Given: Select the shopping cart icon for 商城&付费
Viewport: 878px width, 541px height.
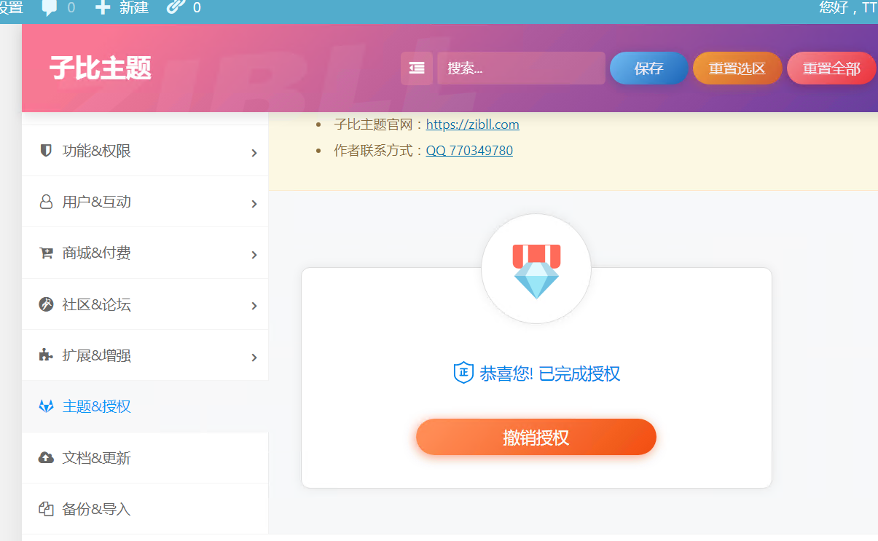Looking at the screenshot, I should (x=45, y=253).
